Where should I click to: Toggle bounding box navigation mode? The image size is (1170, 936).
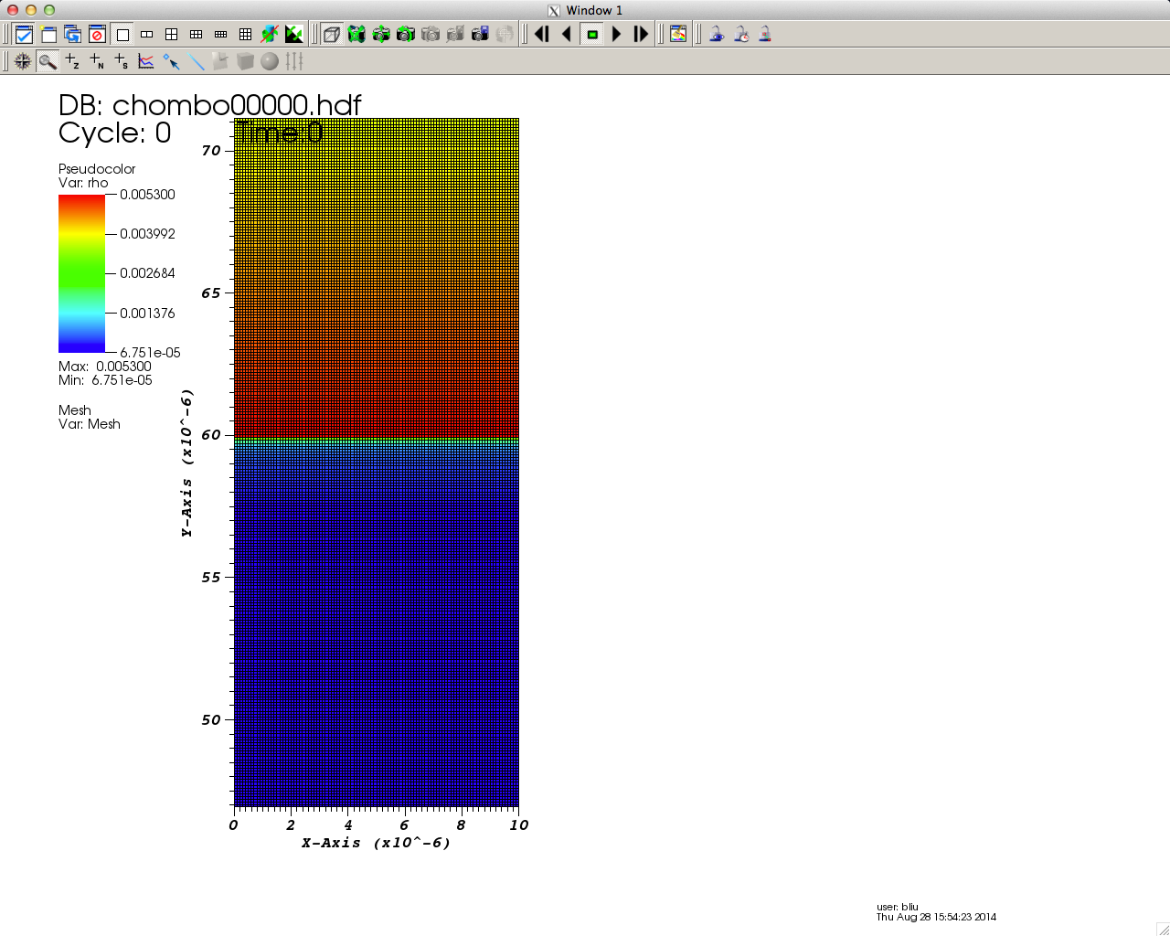(332, 35)
